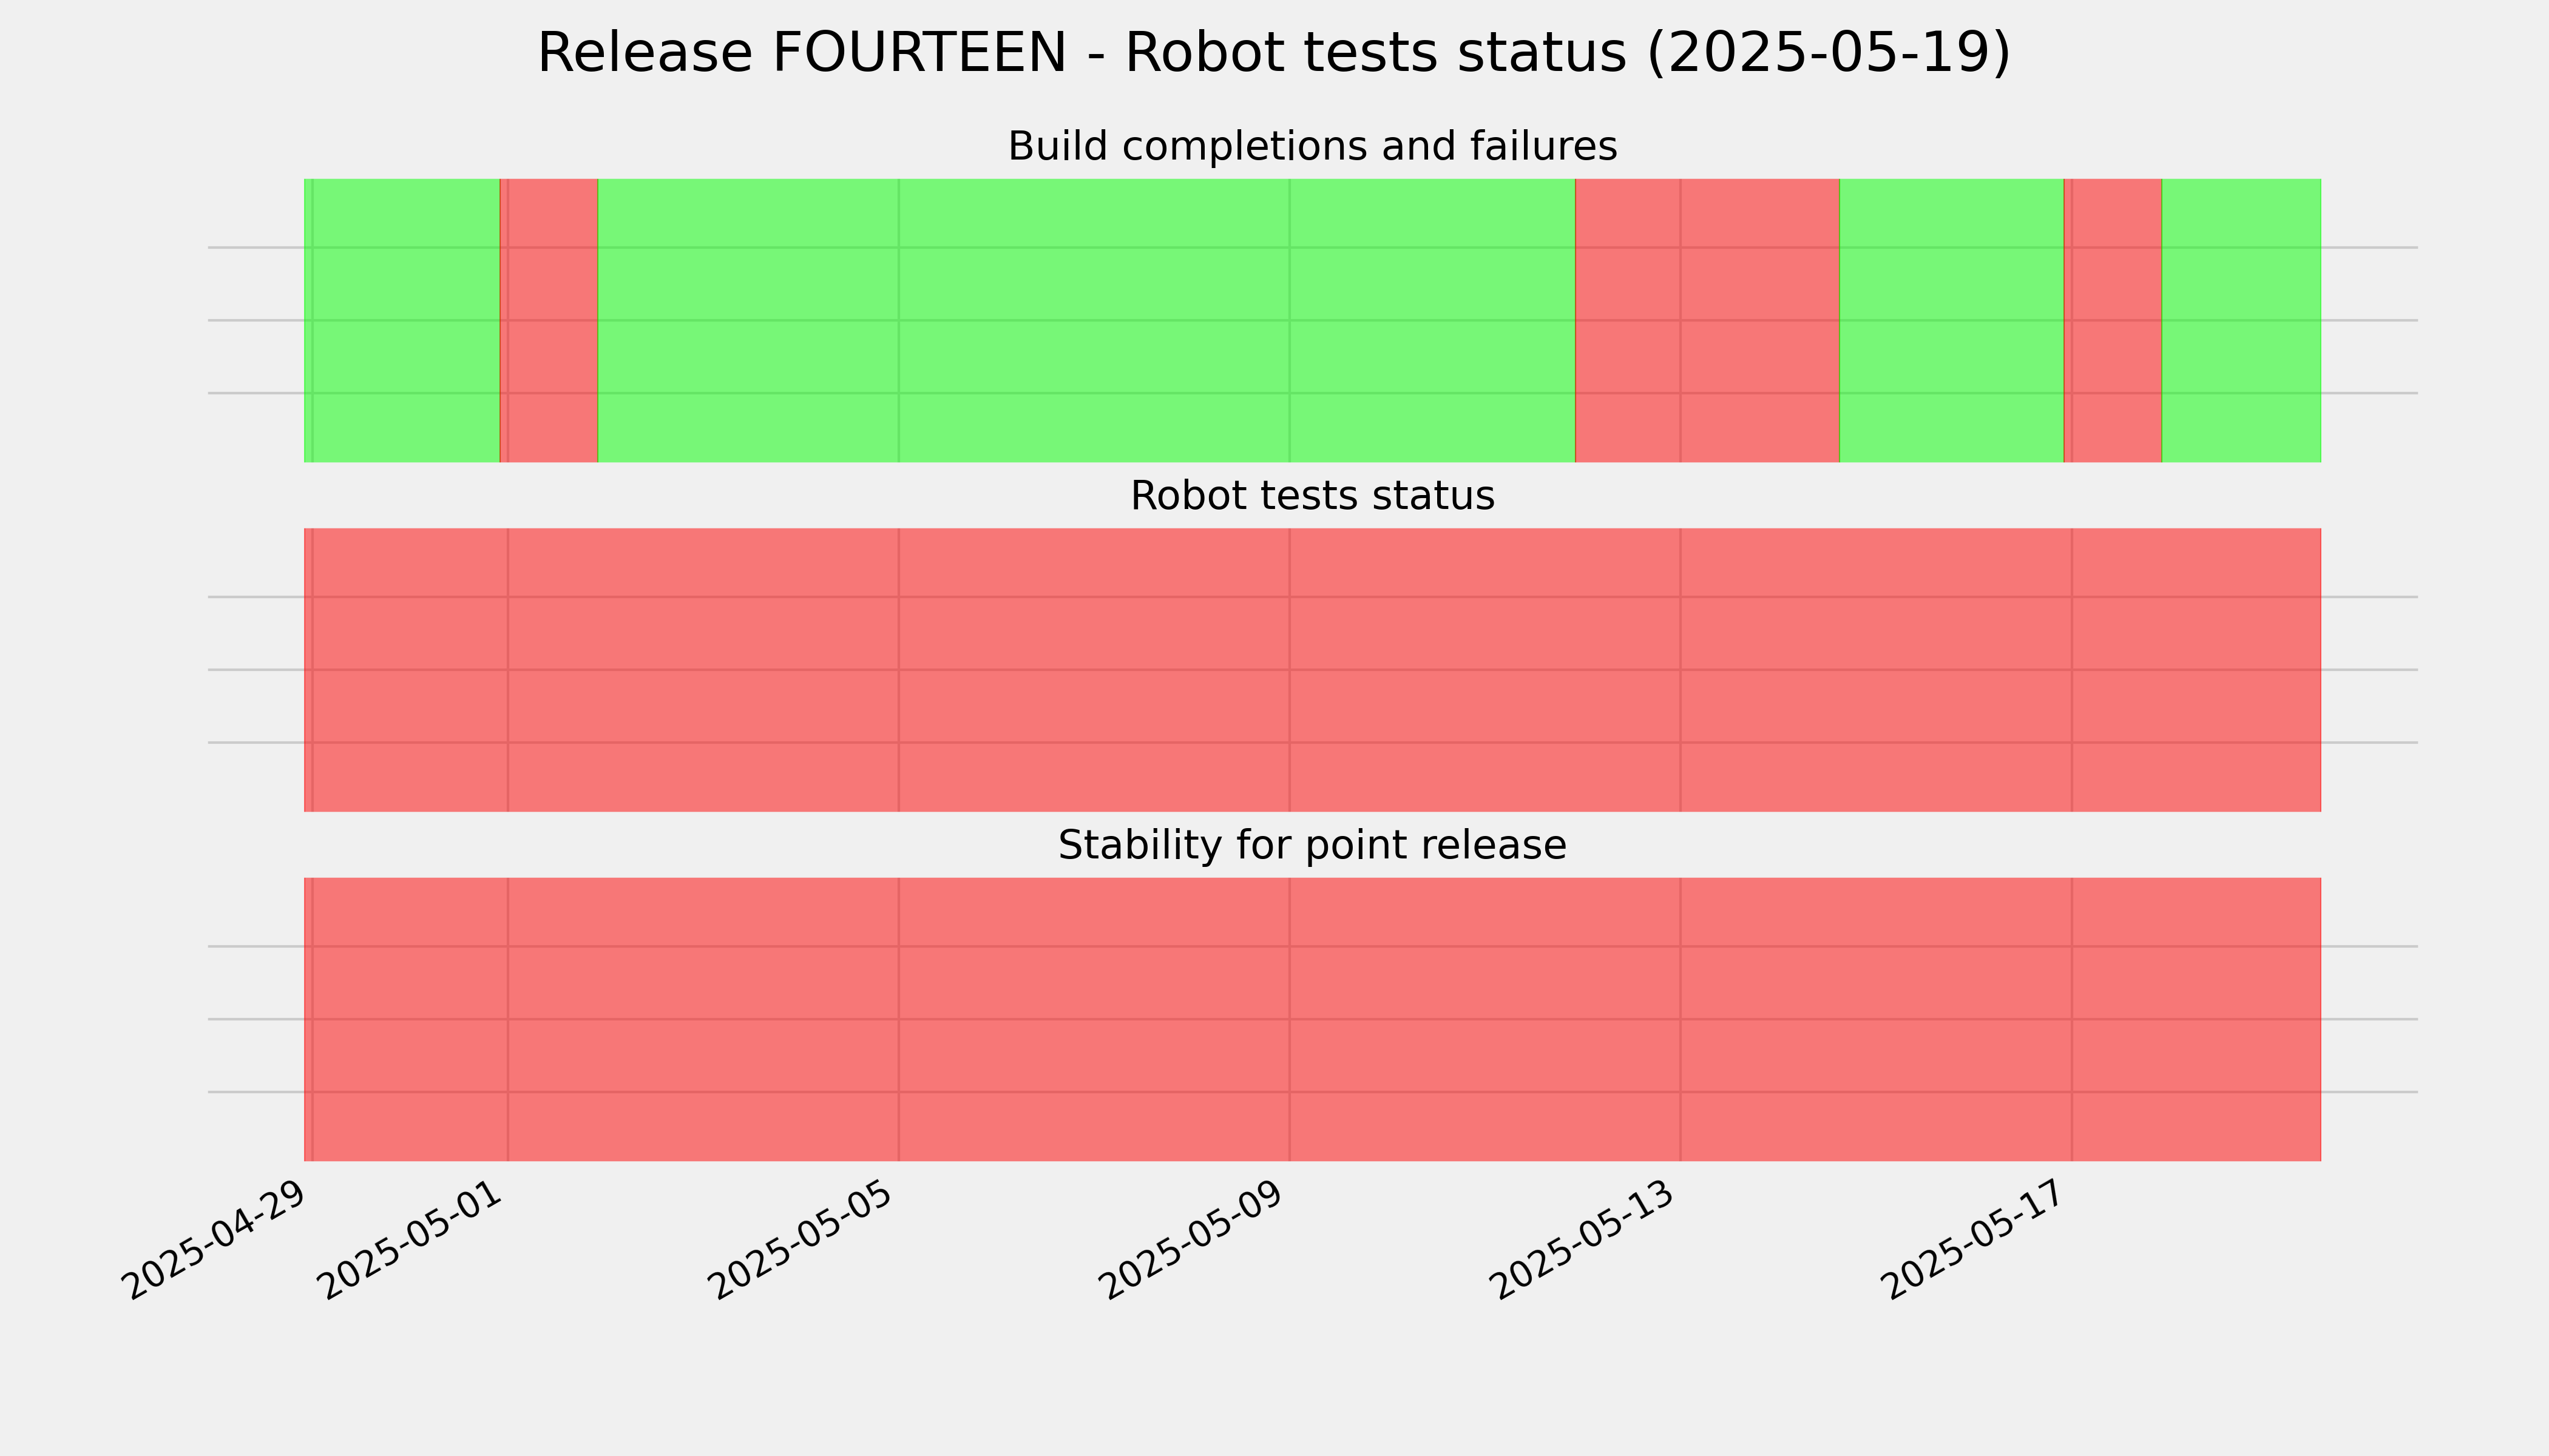Click the first narrow red build failure band

coord(549,320)
